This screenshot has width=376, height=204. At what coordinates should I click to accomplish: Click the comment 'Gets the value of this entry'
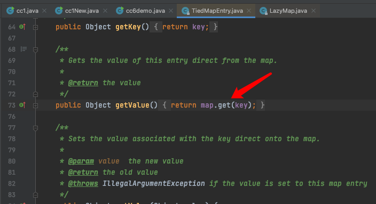click(x=128, y=60)
